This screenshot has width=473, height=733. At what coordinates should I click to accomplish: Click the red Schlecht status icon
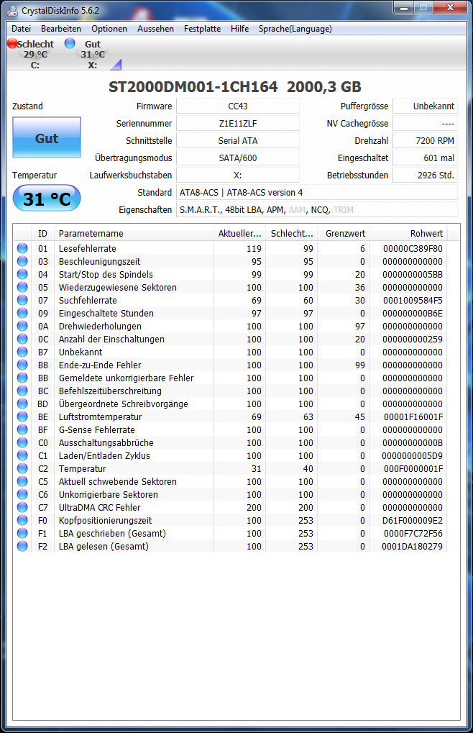tap(12, 43)
